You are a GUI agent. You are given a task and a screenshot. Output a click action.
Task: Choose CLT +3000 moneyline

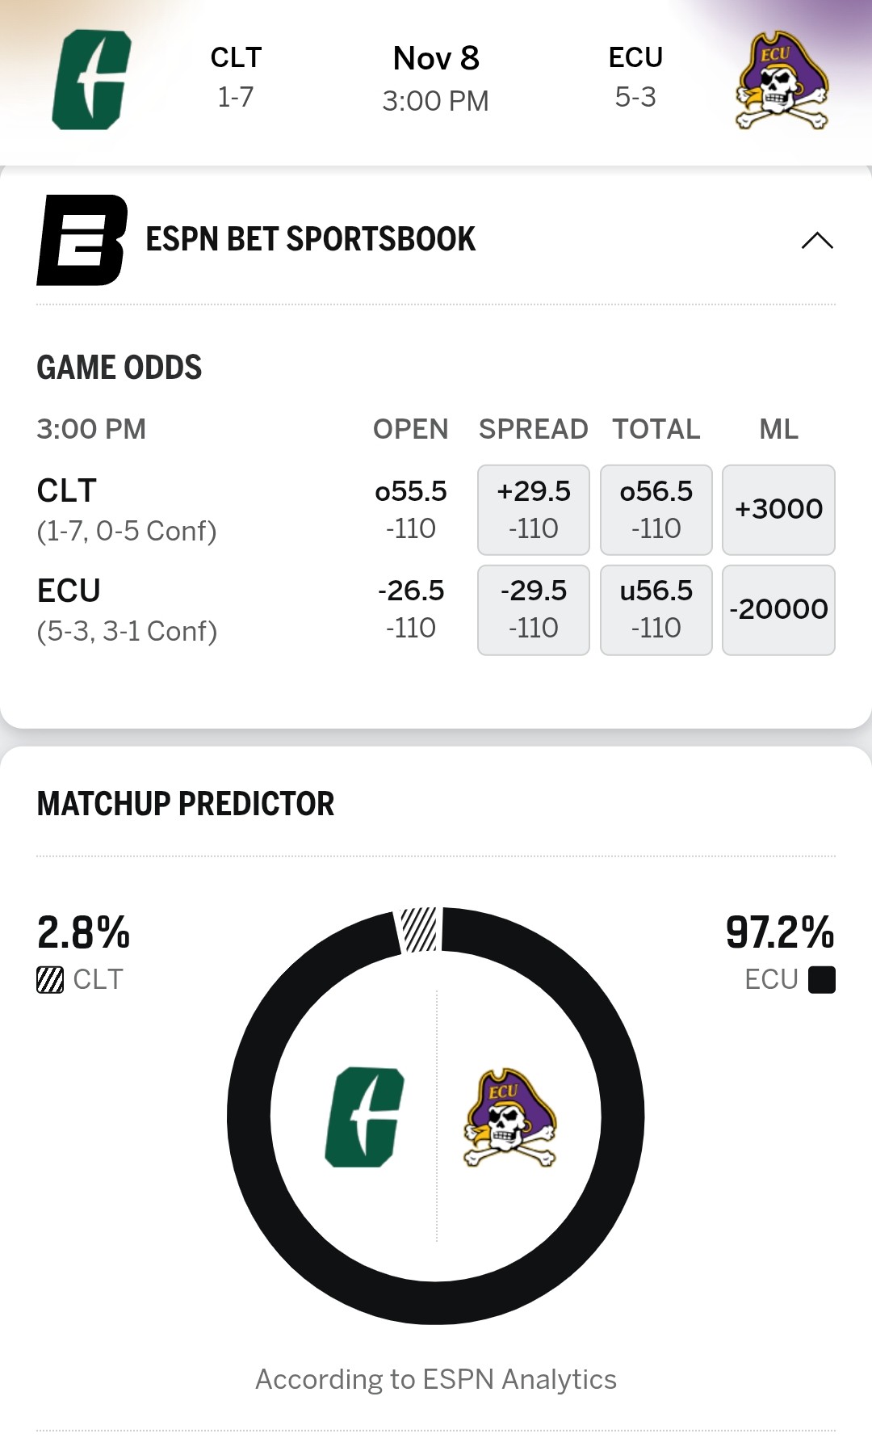(x=778, y=509)
